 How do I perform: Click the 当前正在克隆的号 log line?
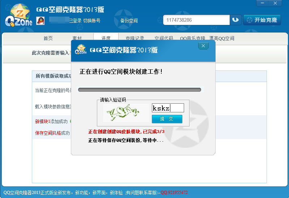(x=53, y=90)
